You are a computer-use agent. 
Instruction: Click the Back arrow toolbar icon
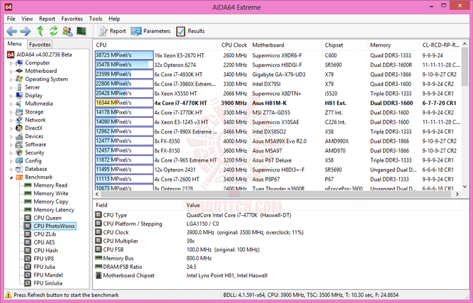tap(12, 31)
